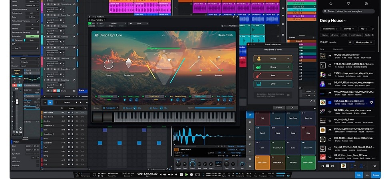The height and width of the screenshot is (179, 390).
Task: Switch to the Browse view tab
Action: click(376, 175)
